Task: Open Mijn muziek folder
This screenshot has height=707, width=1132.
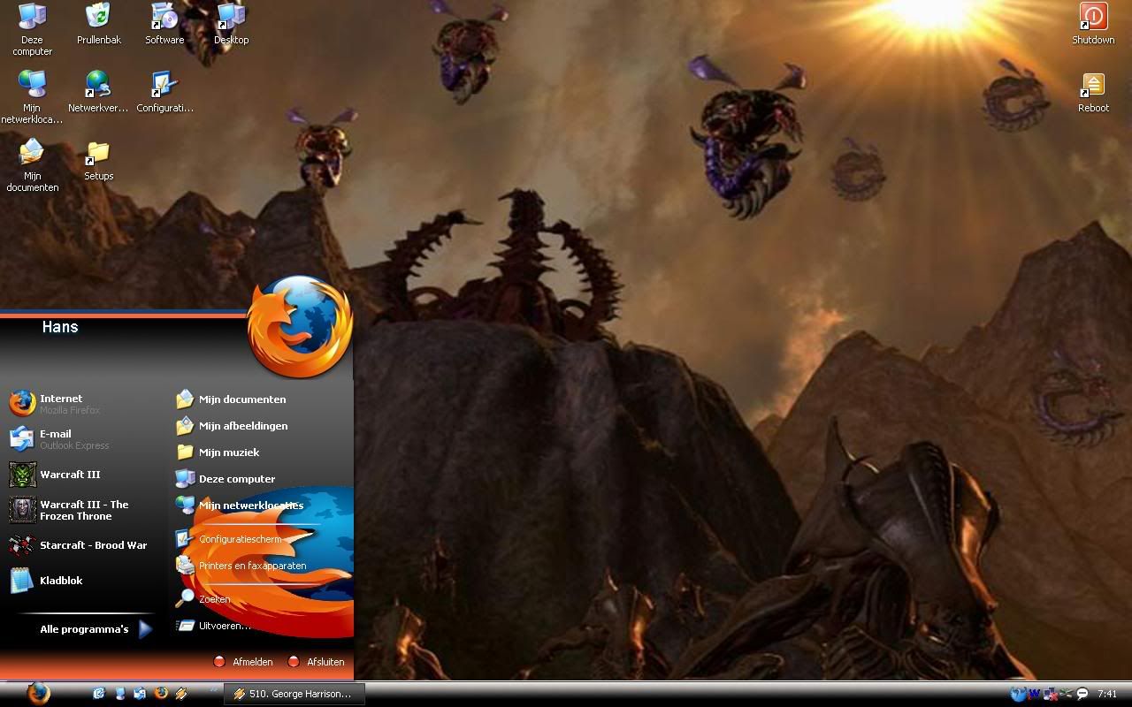Action: (x=218, y=452)
